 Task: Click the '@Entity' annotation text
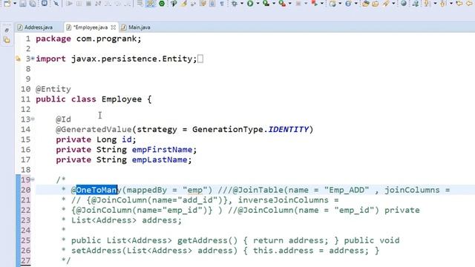(53, 89)
